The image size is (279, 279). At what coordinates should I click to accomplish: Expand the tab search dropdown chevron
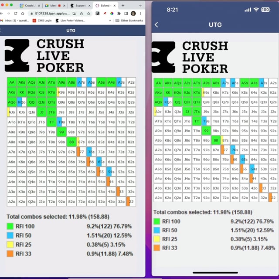pos(140,6)
